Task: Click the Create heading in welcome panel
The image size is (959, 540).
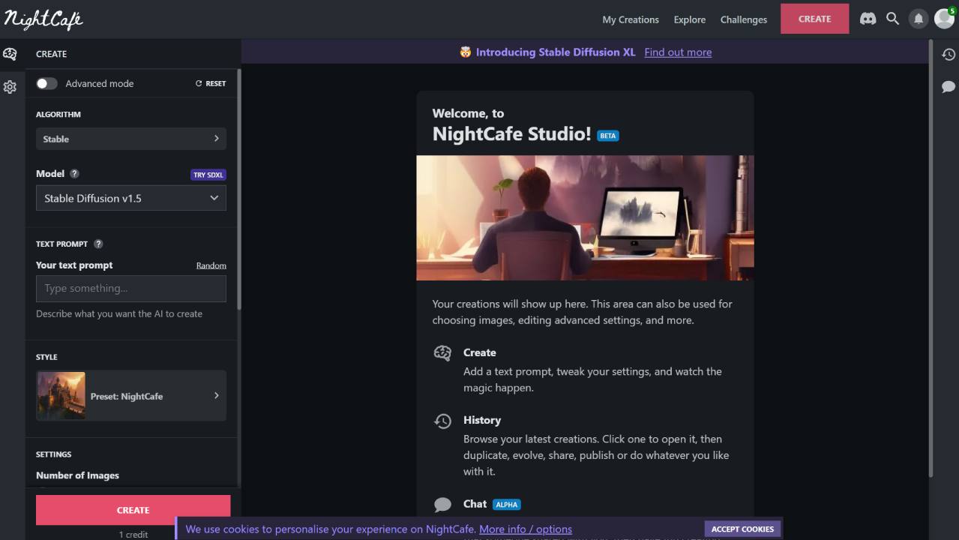Action: pyautogui.click(x=480, y=352)
